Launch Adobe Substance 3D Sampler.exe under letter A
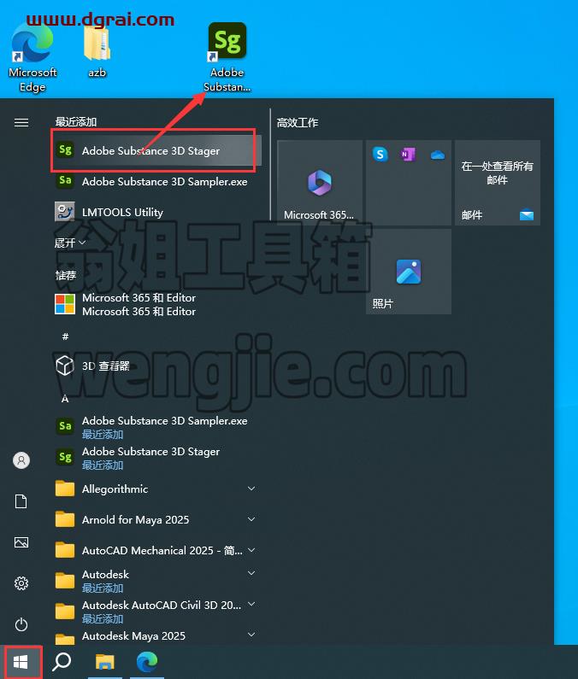Viewport: 578px width, 679px height. pyautogui.click(x=156, y=426)
